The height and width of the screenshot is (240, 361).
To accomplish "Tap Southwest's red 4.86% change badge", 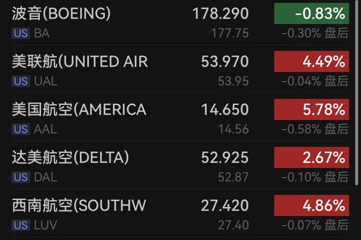I will click(x=312, y=206).
